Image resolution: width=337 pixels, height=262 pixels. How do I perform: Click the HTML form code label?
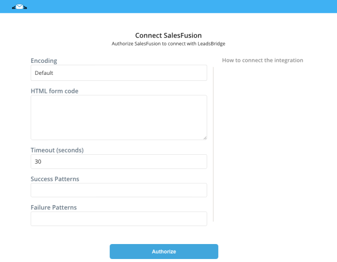(54, 91)
